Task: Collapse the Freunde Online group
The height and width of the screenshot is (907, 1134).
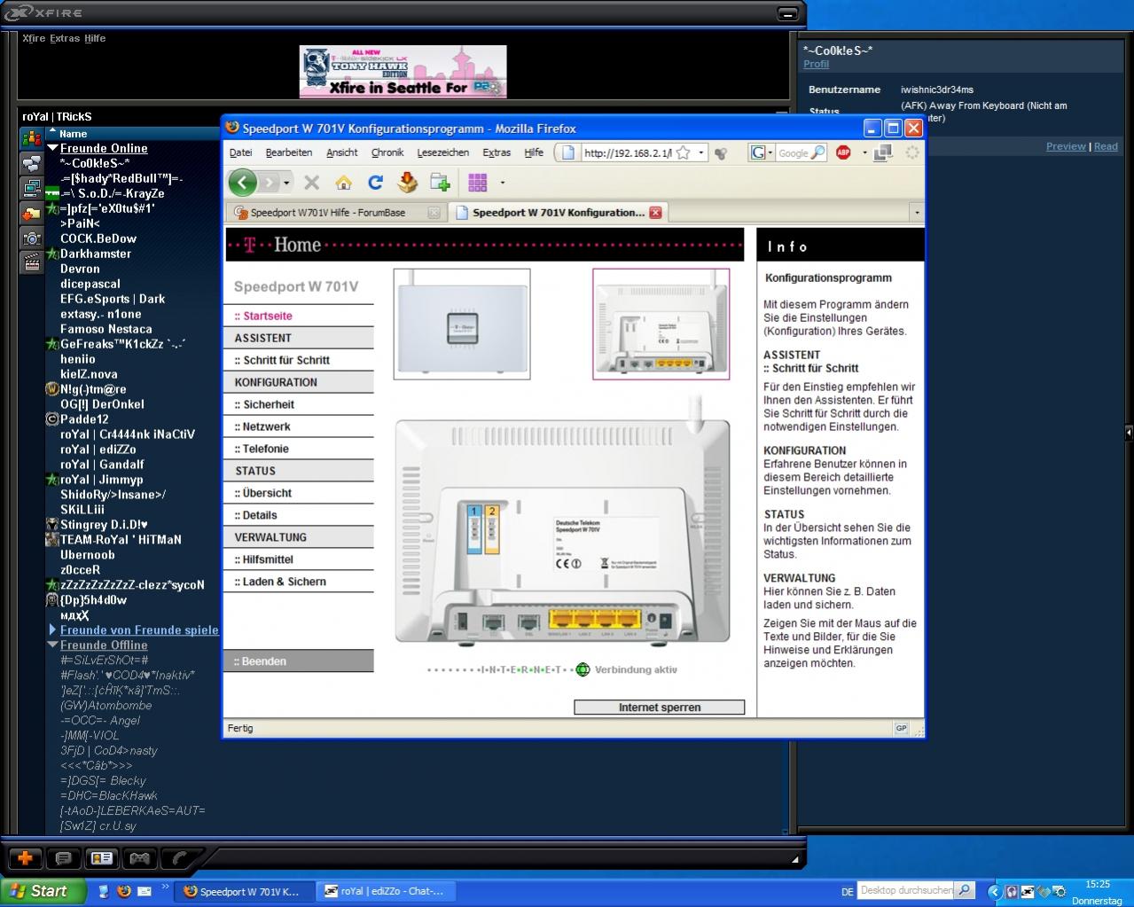Action: 52,148
